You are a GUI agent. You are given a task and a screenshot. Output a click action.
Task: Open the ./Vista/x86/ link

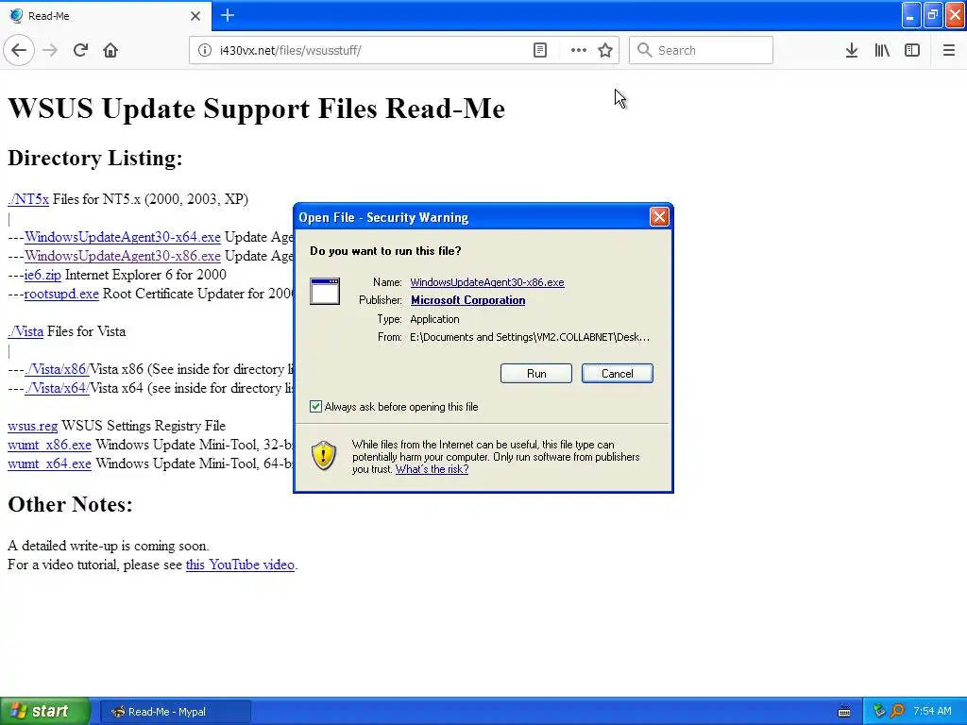coord(57,369)
